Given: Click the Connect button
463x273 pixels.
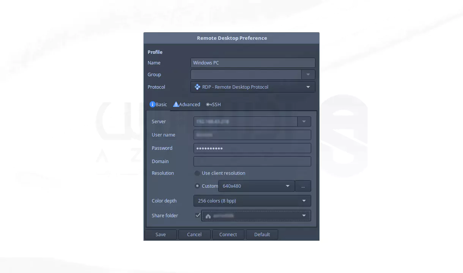Looking at the screenshot, I should pyautogui.click(x=228, y=234).
